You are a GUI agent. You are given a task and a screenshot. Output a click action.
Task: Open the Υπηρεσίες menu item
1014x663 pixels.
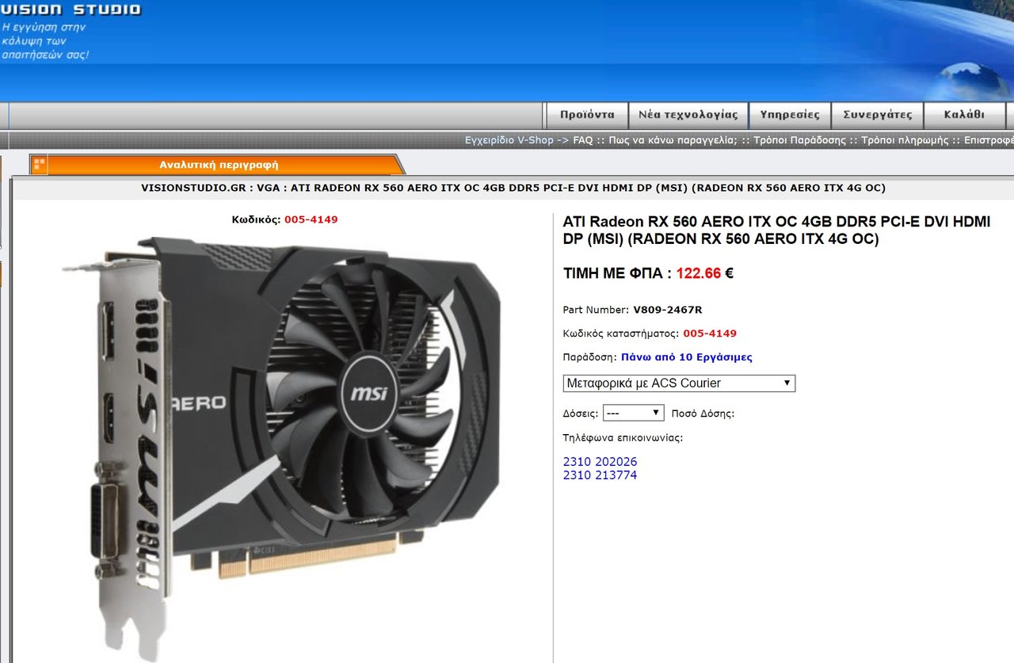(x=790, y=115)
